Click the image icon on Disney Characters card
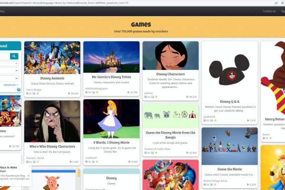Image resolution: width=285 pixels, height=190 pixels. 152,97
